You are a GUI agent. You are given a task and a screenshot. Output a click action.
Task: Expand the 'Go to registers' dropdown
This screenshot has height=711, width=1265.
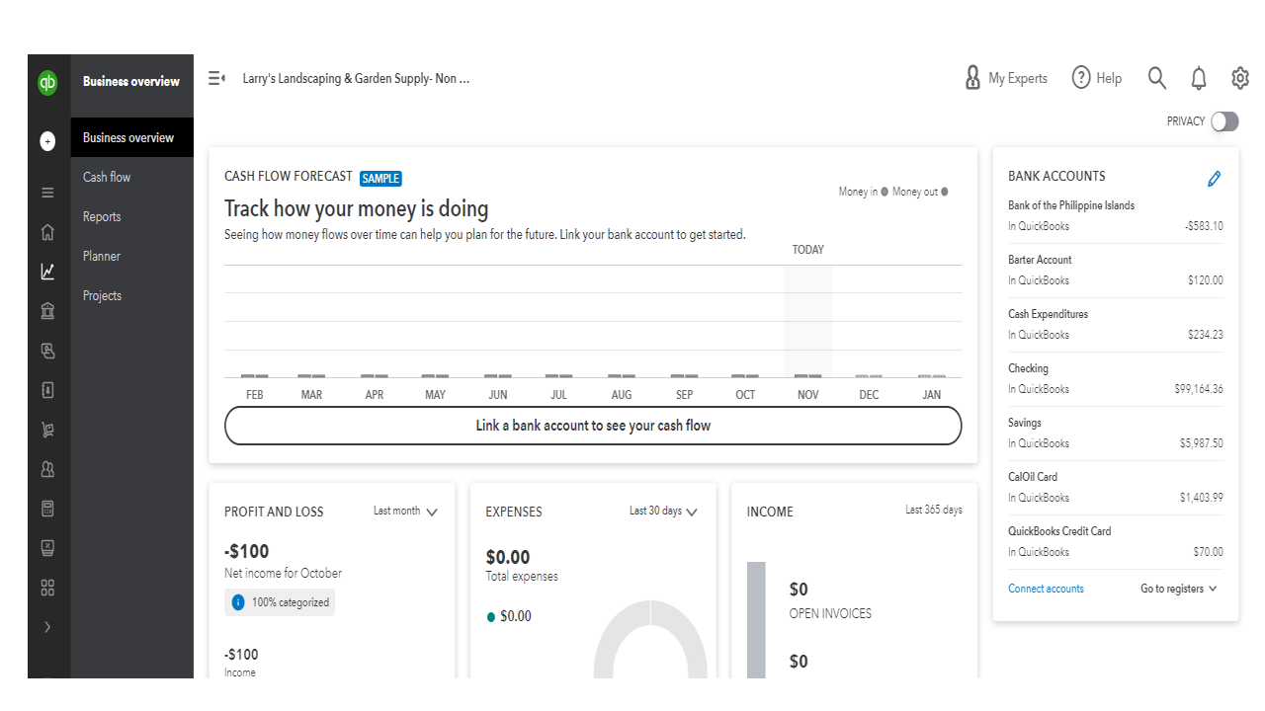pos(1179,589)
